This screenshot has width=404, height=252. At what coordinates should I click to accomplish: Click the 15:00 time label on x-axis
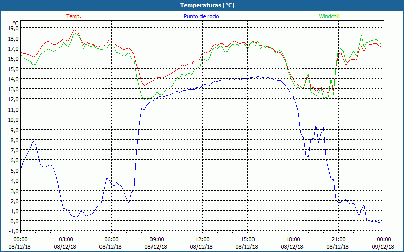[x=247, y=239]
